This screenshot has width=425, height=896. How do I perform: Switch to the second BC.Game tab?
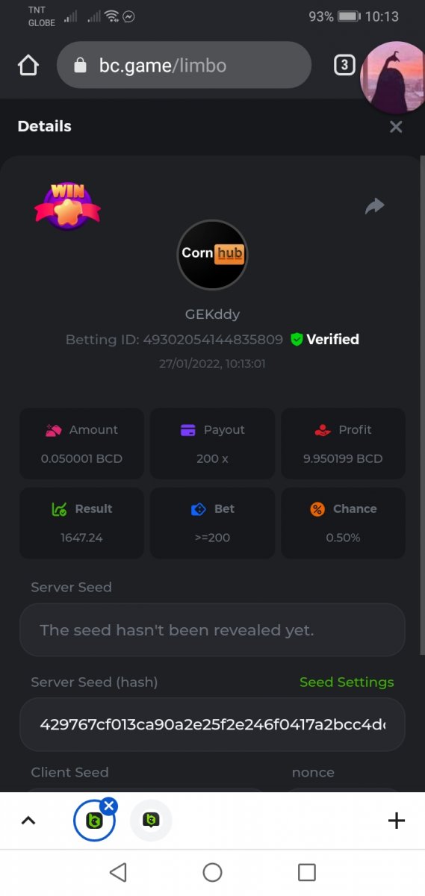(x=151, y=821)
